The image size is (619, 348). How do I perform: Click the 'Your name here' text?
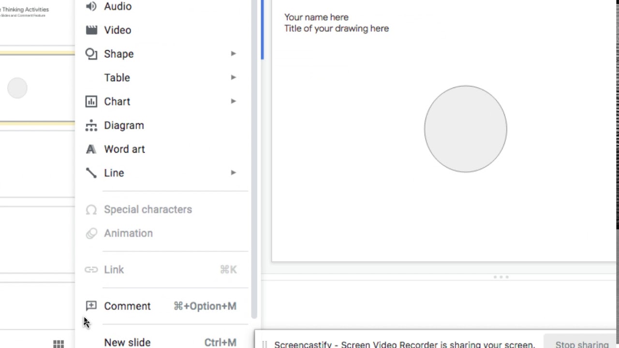316,17
